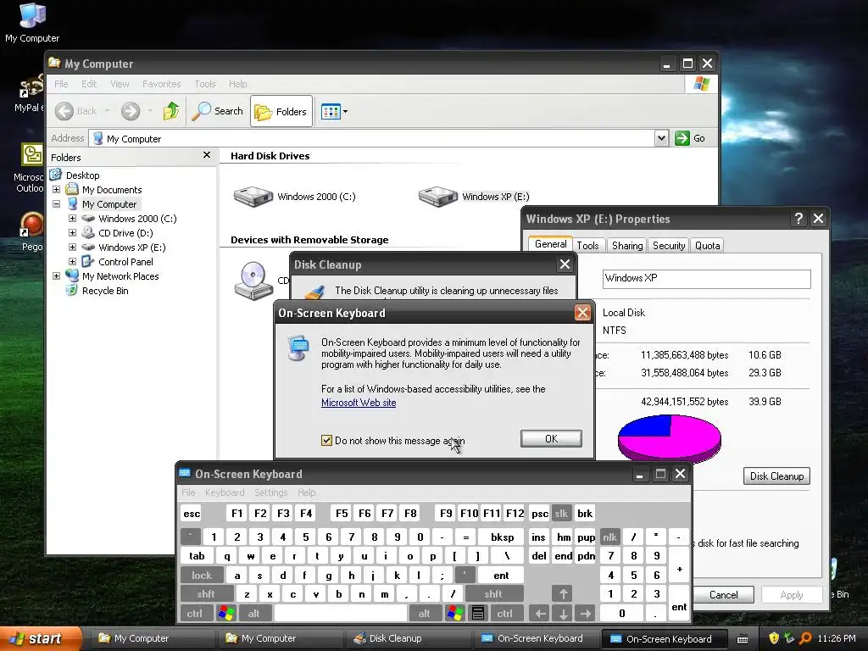Expand Control Panel tree node
The image size is (868, 651).
(72, 261)
